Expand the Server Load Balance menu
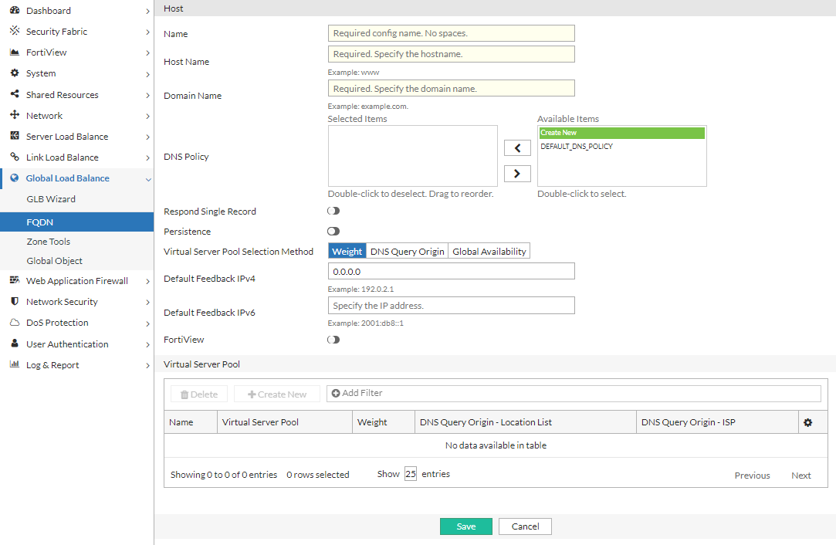This screenshot has height=545, width=836. tap(67, 137)
